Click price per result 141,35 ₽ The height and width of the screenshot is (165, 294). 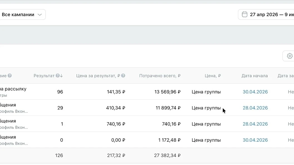pyautogui.click(x=116, y=92)
